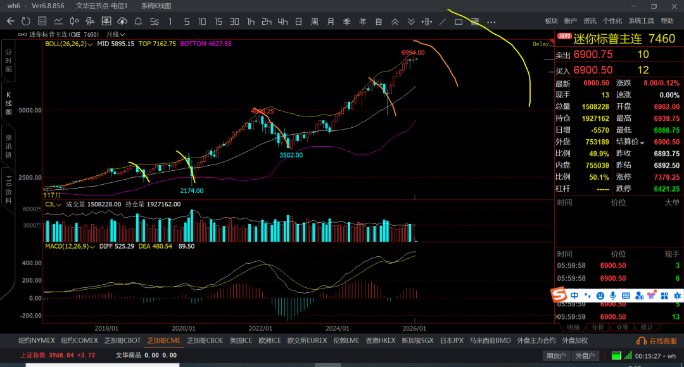Screen dimensions: 684x367
Task: Switch to 资讯链 side tab
Action: click(8, 146)
